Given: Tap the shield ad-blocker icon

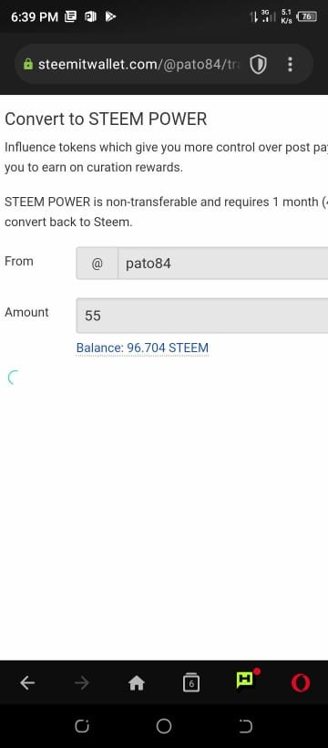Looking at the screenshot, I should (258, 65).
